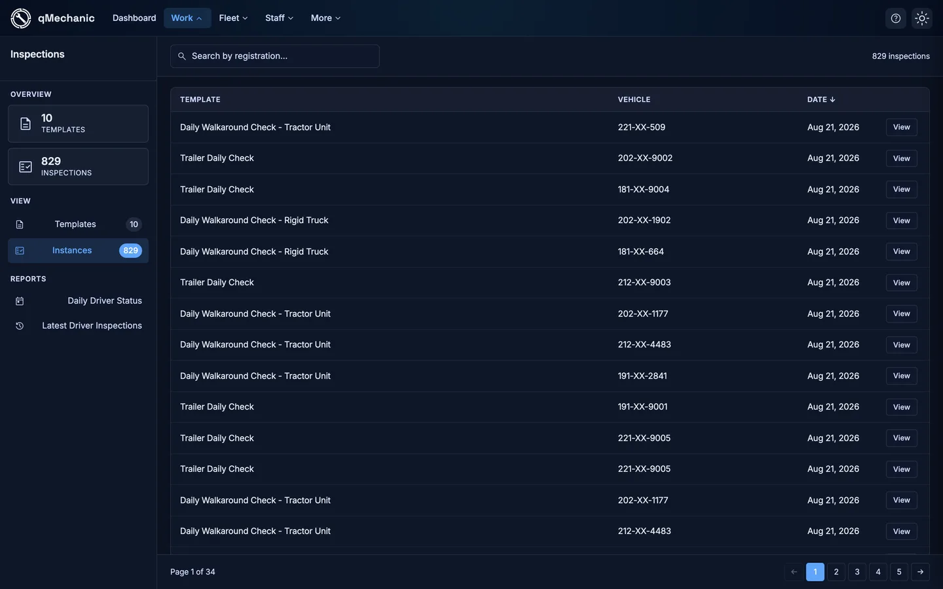View inspection for vehicle 181-XX-664

click(x=901, y=251)
